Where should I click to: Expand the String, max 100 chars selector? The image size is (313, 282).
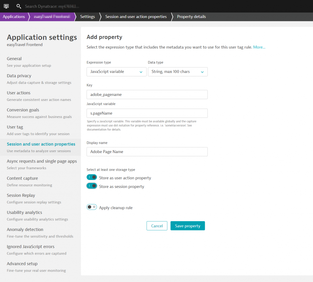(x=178, y=71)
